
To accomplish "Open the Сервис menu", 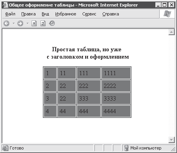I will click(x=89, y=14).
